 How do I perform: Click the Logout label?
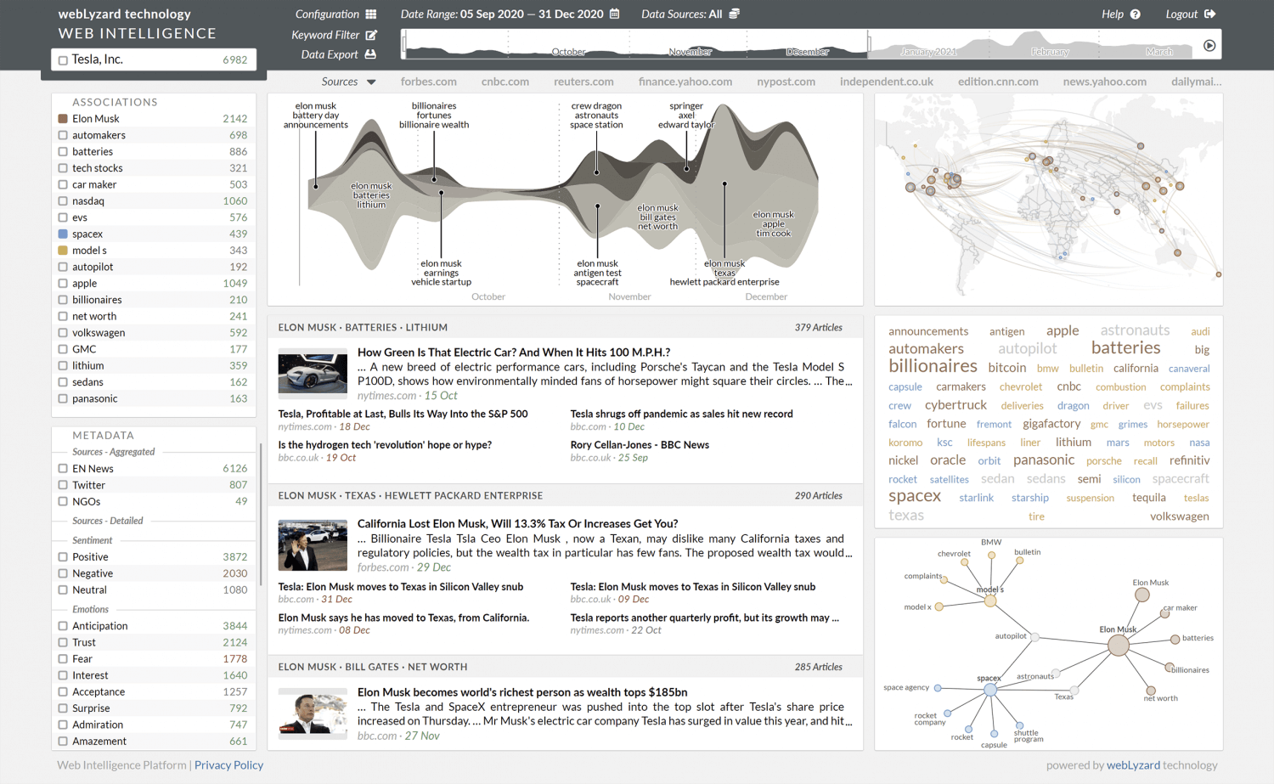point(1181,14)
